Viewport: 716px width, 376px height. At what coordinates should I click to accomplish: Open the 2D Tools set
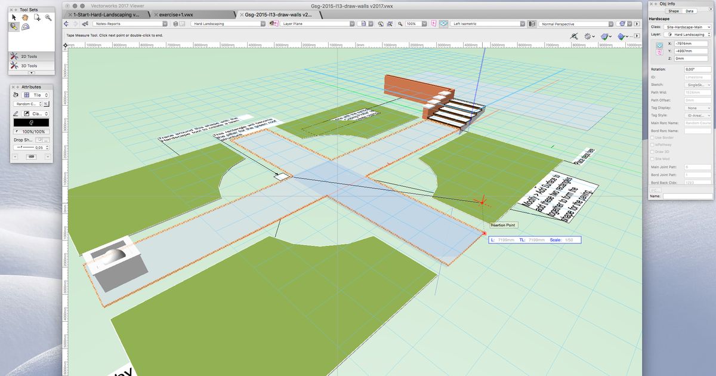[27, 56]
